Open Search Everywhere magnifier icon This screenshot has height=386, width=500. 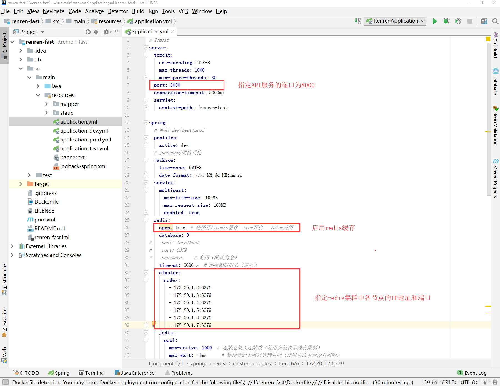click(495, 21)
